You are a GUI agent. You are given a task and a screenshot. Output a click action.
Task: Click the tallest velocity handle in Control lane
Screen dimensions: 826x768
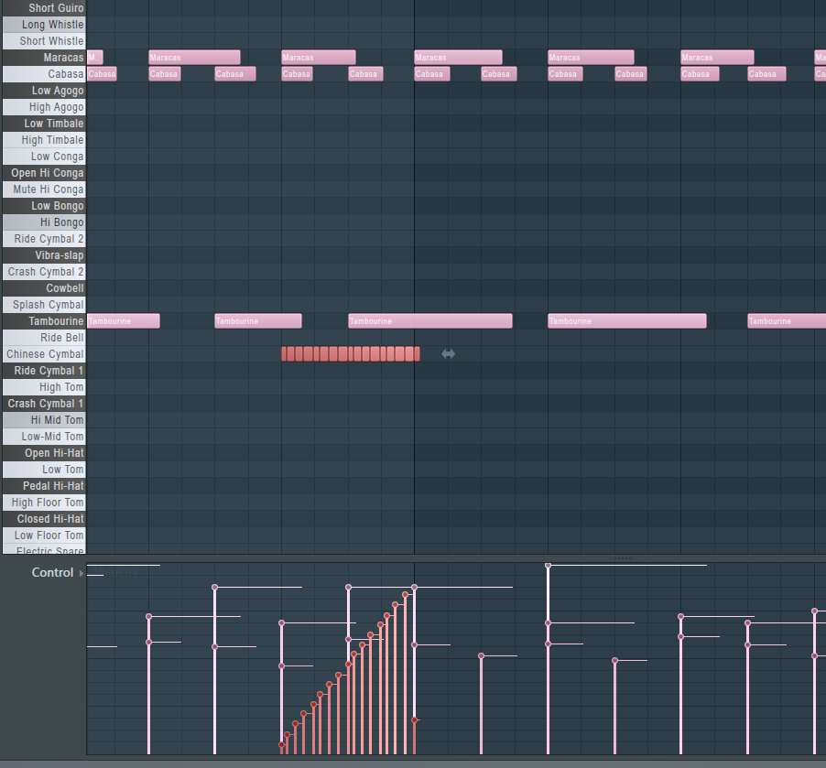(548, 565)
